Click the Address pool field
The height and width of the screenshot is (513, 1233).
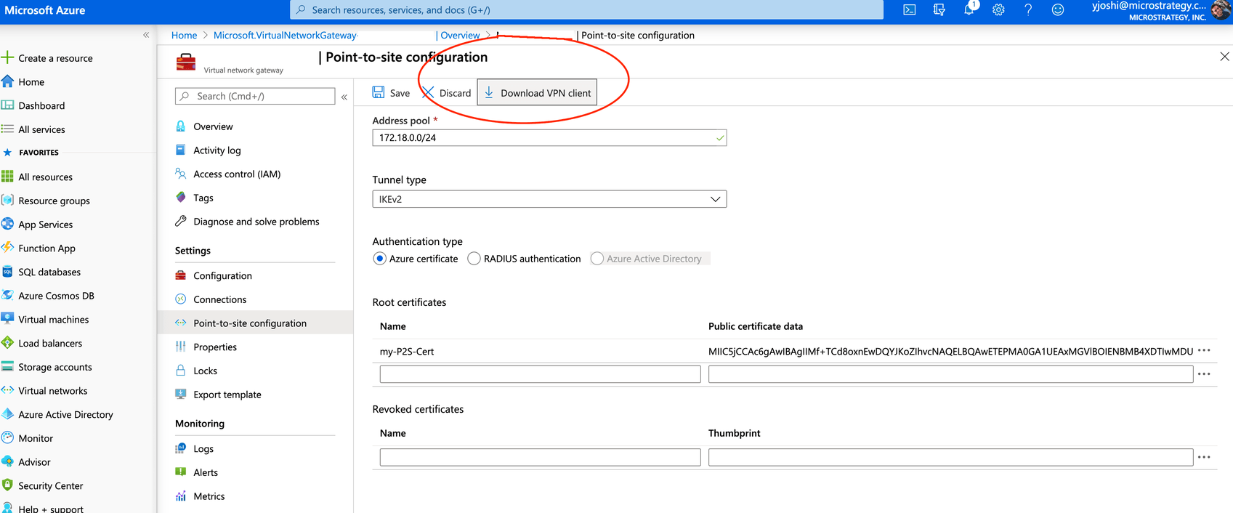pyautogui.click(x=549, y=138)
